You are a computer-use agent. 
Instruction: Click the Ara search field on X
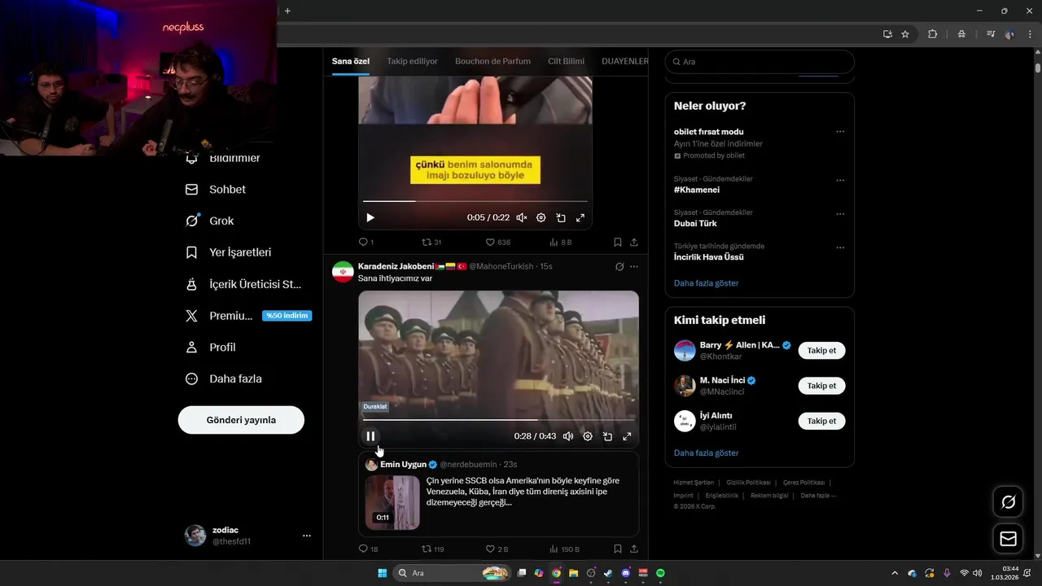(x=760, y=62)
